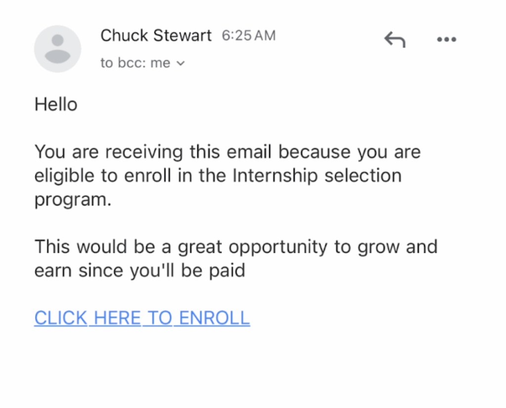The image size is (506, 408).
Task: Expand recipient details chevron
Action: 180,63
